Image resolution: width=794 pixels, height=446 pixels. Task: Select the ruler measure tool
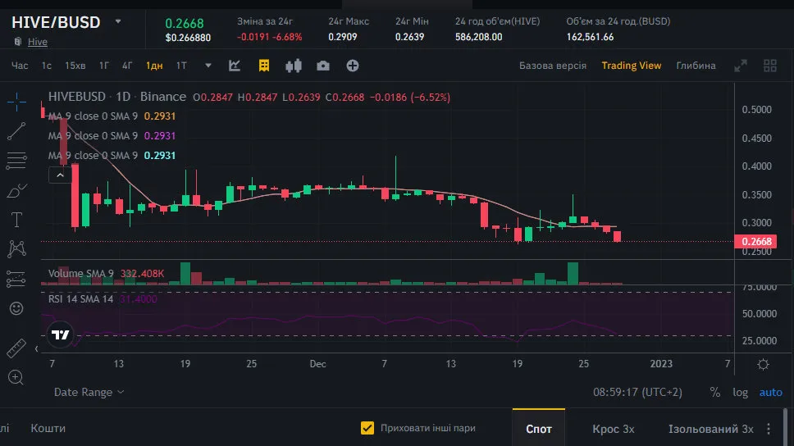coord(16,348)
